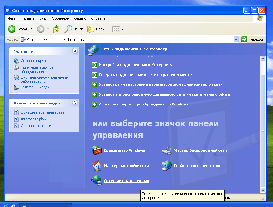Open the Назад history dropdown arrow
The width and height of the screenshot is (273, 207).
pos(32,29)
